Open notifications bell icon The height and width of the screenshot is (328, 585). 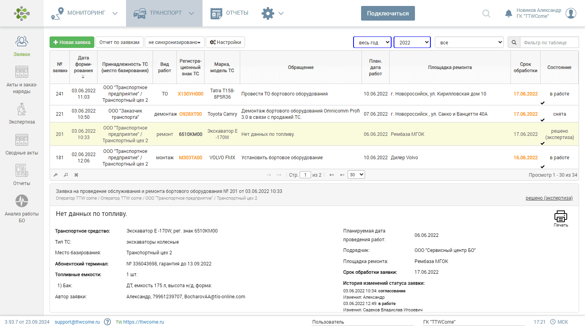tap(509, 13)
